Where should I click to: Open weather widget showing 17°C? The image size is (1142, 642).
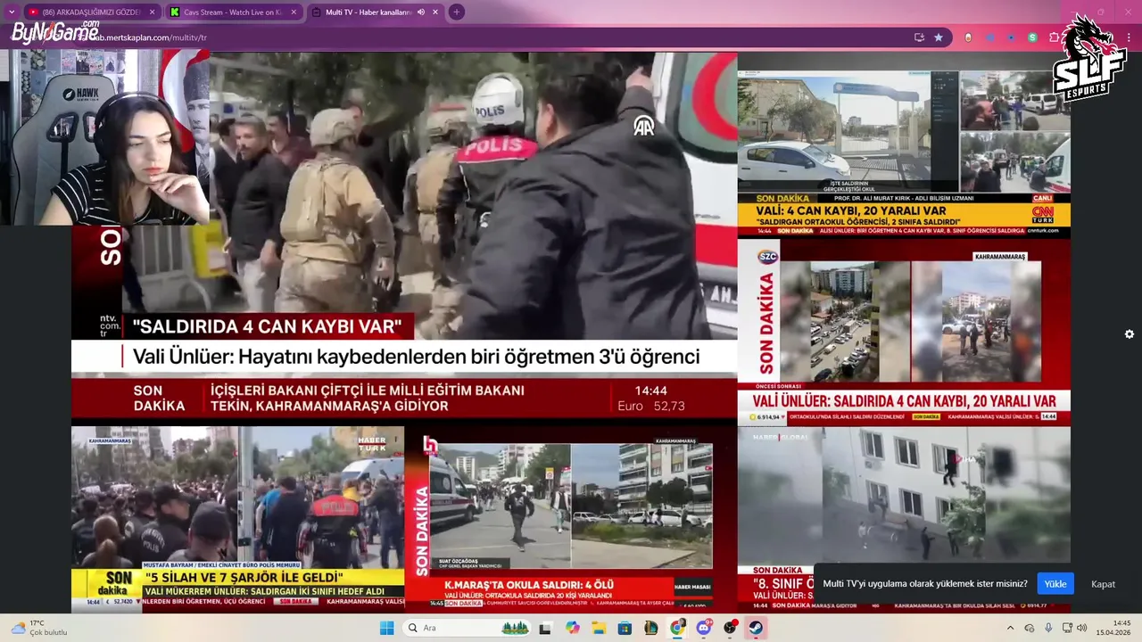click(37, 628)
